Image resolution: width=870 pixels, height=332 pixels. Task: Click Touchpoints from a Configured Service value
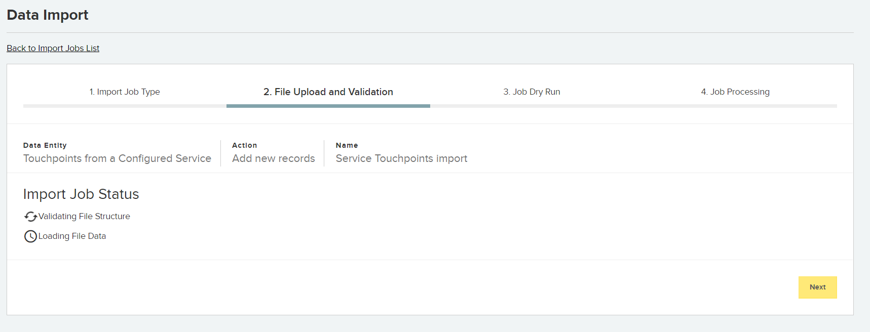117,158
